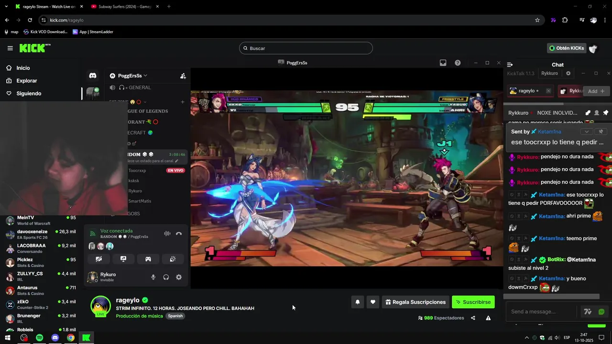Show the chat user list icon
Image resolution: width=612 pixels, height=344 pixels.
[x=597, y=113]
